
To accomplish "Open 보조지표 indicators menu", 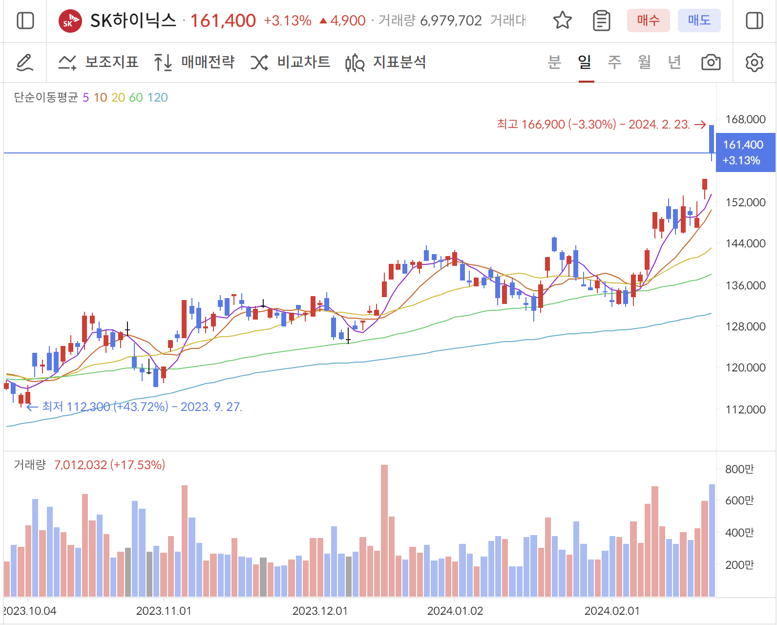I will pyautogui.click(x=98, y=62).
